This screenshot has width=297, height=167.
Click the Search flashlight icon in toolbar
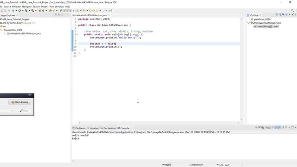54,11
